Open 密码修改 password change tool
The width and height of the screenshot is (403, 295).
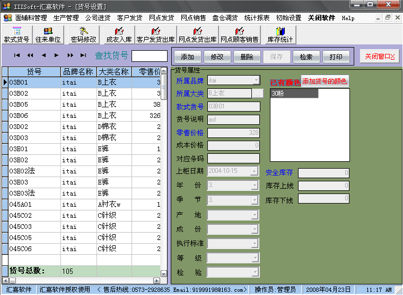(x=84, y=35)
